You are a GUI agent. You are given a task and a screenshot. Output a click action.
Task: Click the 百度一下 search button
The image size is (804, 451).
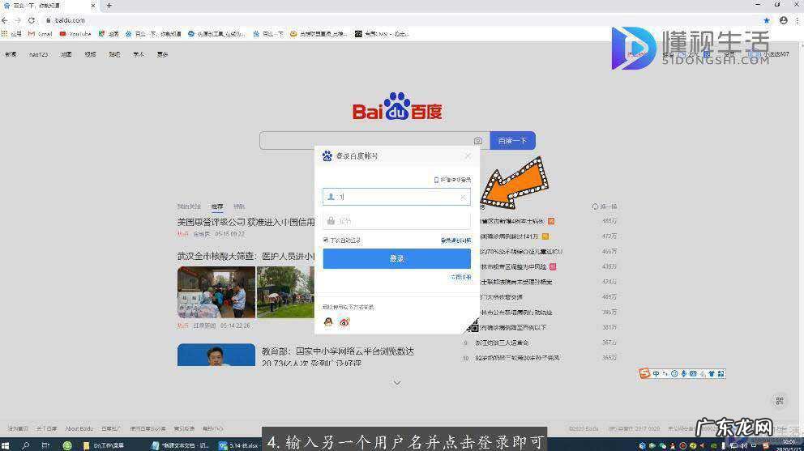tap(512, 140)
